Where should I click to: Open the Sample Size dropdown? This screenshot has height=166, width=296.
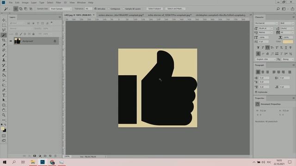pyautogui.click(x=61, y=9)
